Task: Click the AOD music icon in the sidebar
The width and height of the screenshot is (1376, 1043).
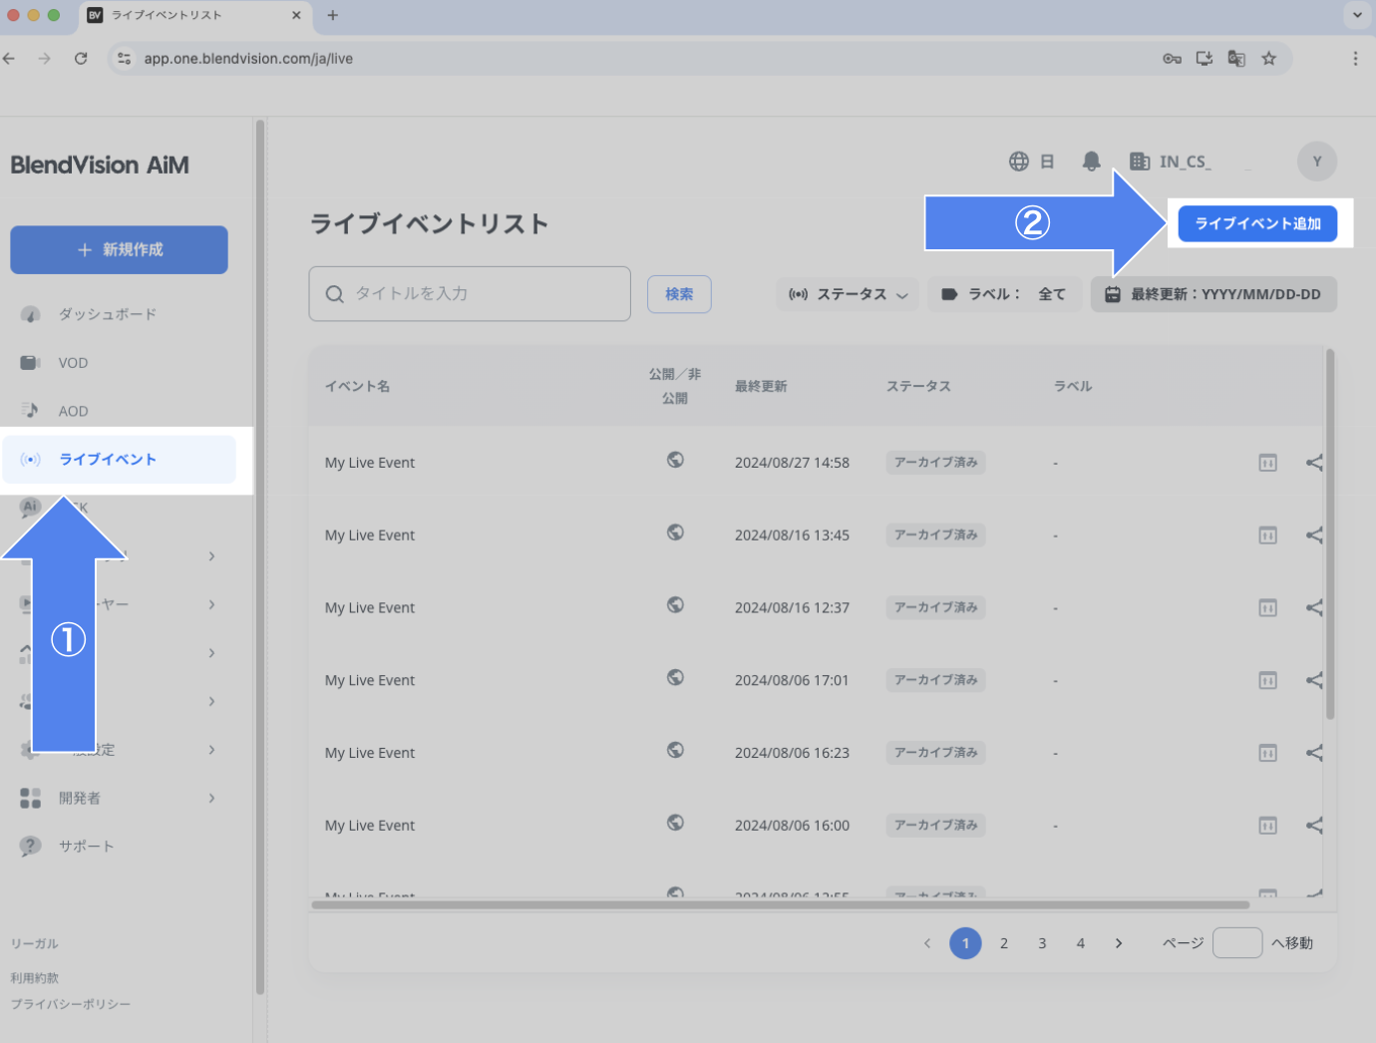Action: [31, 411]
